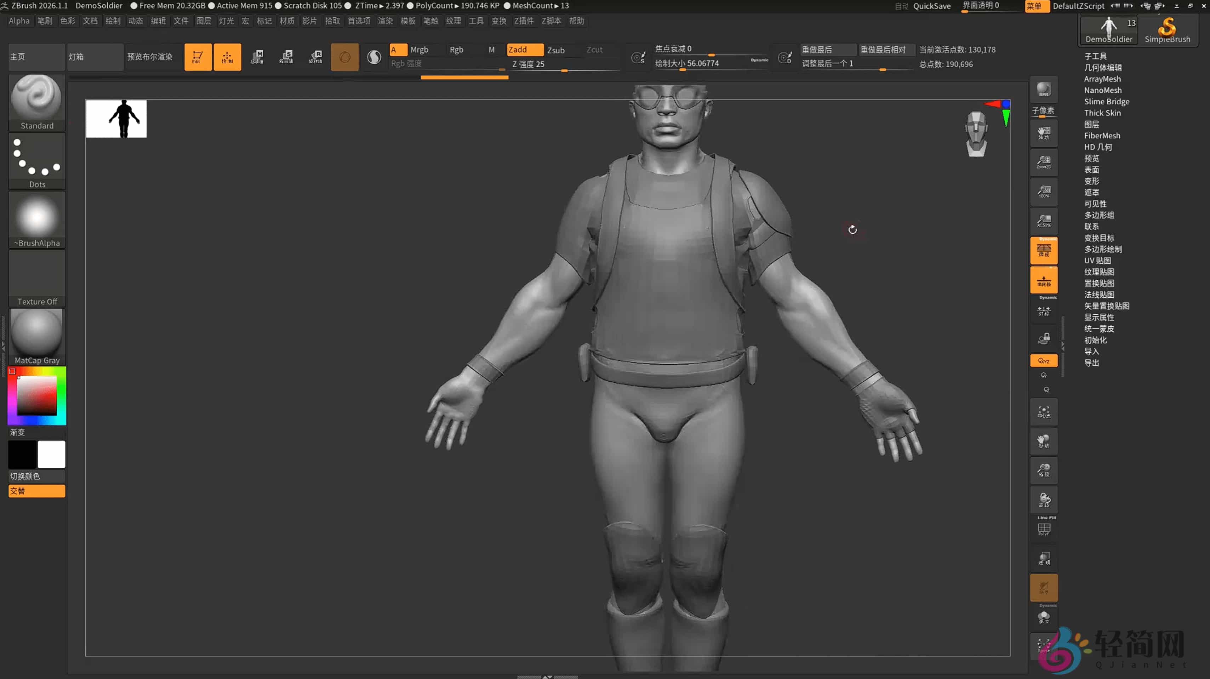Viewport: 1210px width, 679px height.
Task: Select the Draw (绘制) mode icon
Action: pos(227,57)
